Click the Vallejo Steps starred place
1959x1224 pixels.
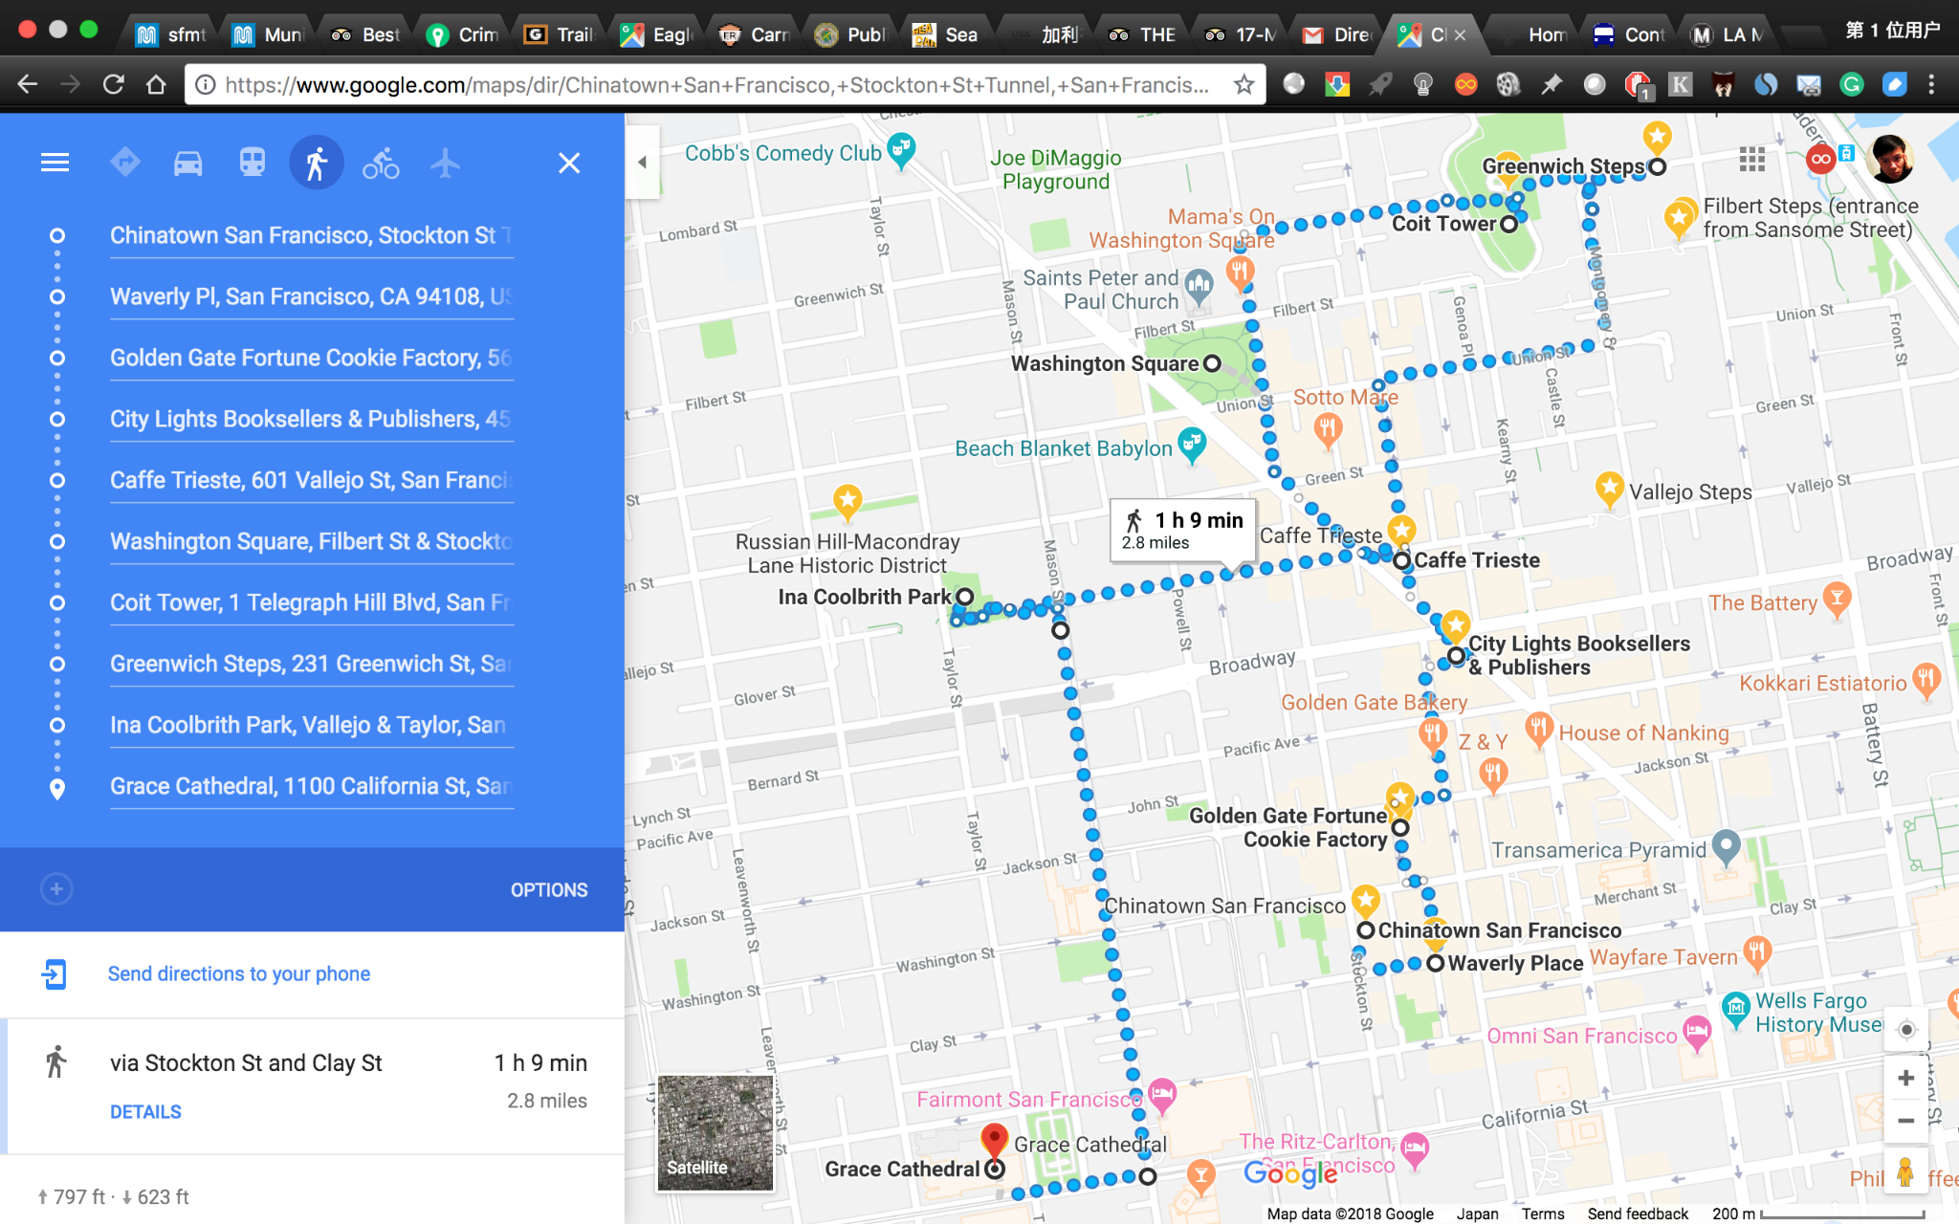coord(1610,489)
